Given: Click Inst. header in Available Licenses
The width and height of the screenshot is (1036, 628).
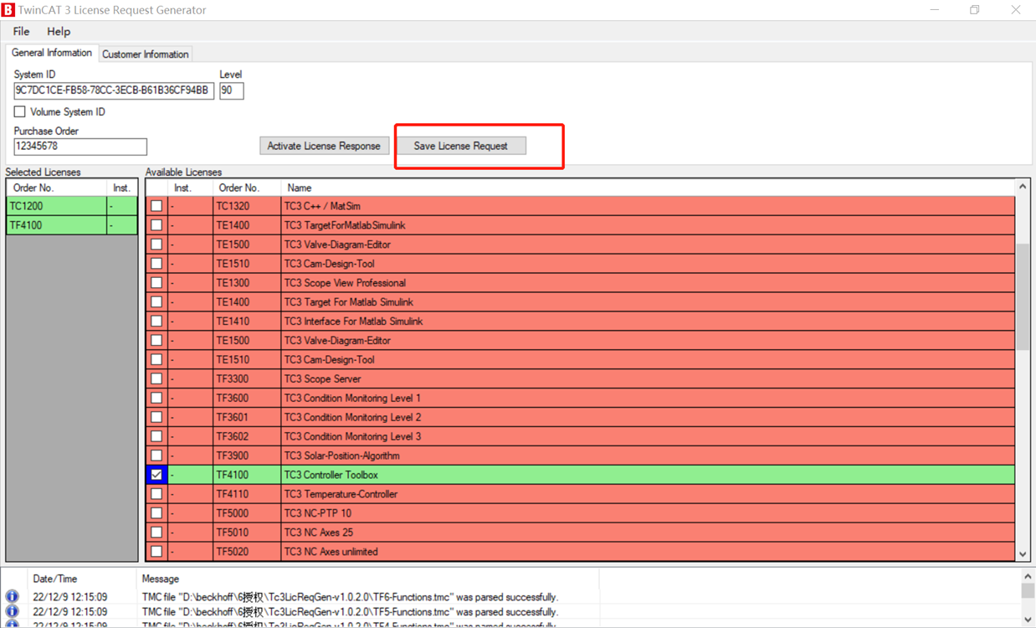Looking at the screenshot, I should 191,188.
